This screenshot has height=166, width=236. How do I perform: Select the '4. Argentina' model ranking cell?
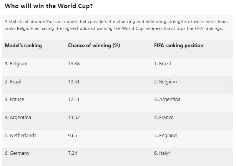click(18, 118)
